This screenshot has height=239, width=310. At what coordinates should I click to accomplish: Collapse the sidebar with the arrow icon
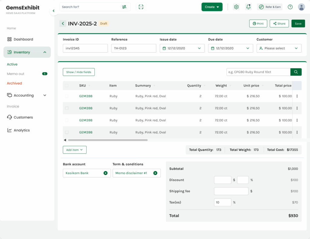54,11
